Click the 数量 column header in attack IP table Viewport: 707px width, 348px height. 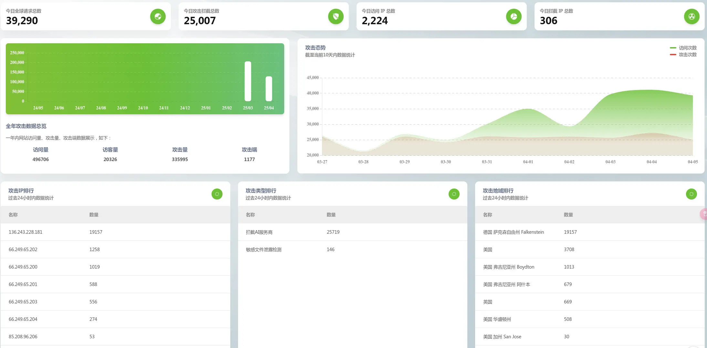tap(94, 215)
